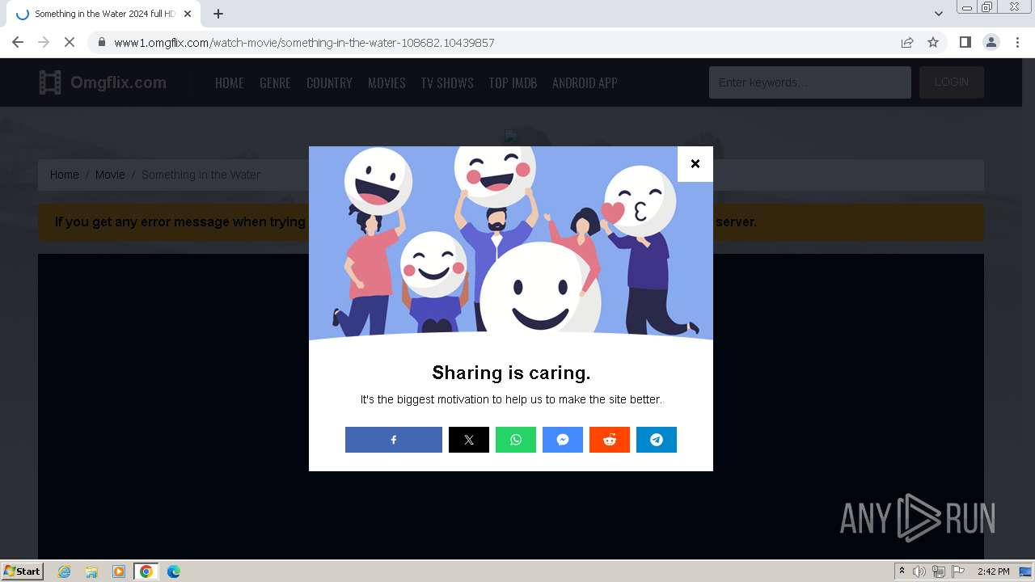Viewport: 1035px width, 582px height.
Task: Show hidden system tray icons
Action: pos(902,571)
